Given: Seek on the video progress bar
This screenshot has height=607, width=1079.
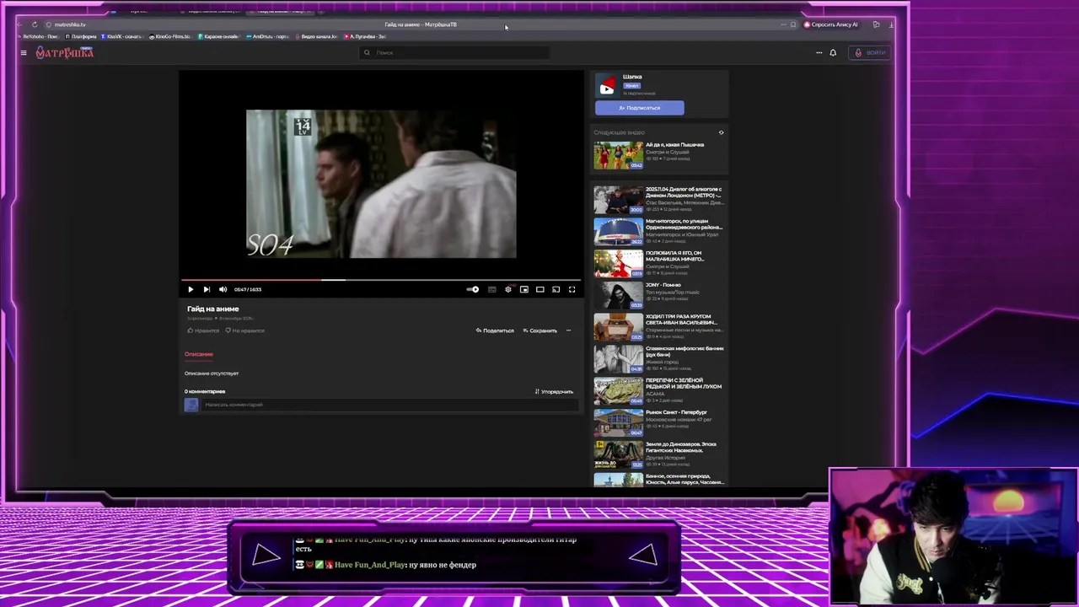Looking at the screenshot, I should click(381, 279).
